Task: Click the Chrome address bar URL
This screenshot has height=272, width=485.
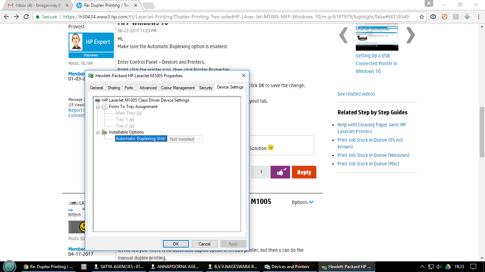Action: click(236, 17)
